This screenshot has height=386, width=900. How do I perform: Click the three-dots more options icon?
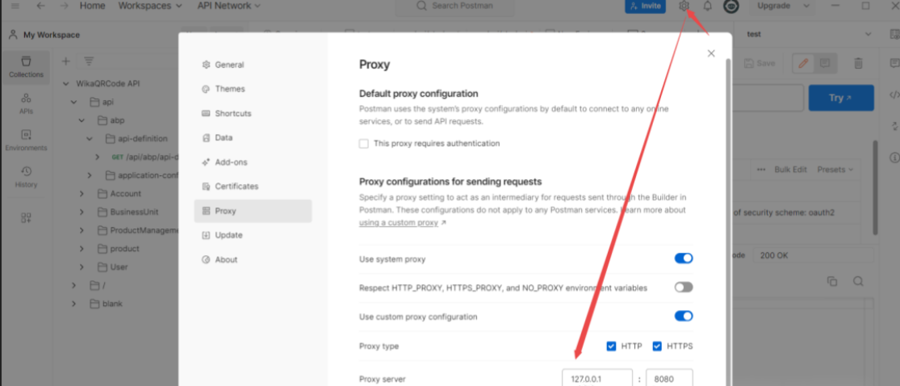[762, 170]
